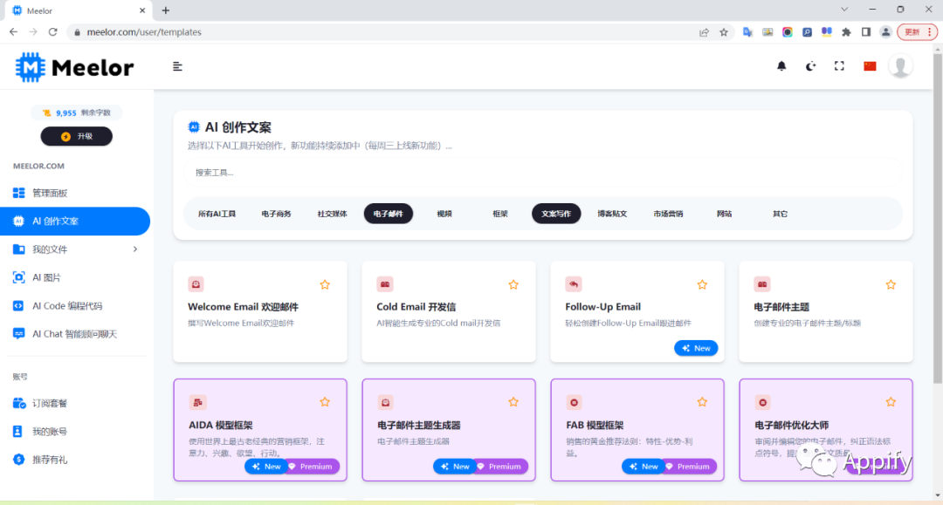Click the 9,955 剩余字数 credits indicator

pyautogui.click(x=76, y=113)
